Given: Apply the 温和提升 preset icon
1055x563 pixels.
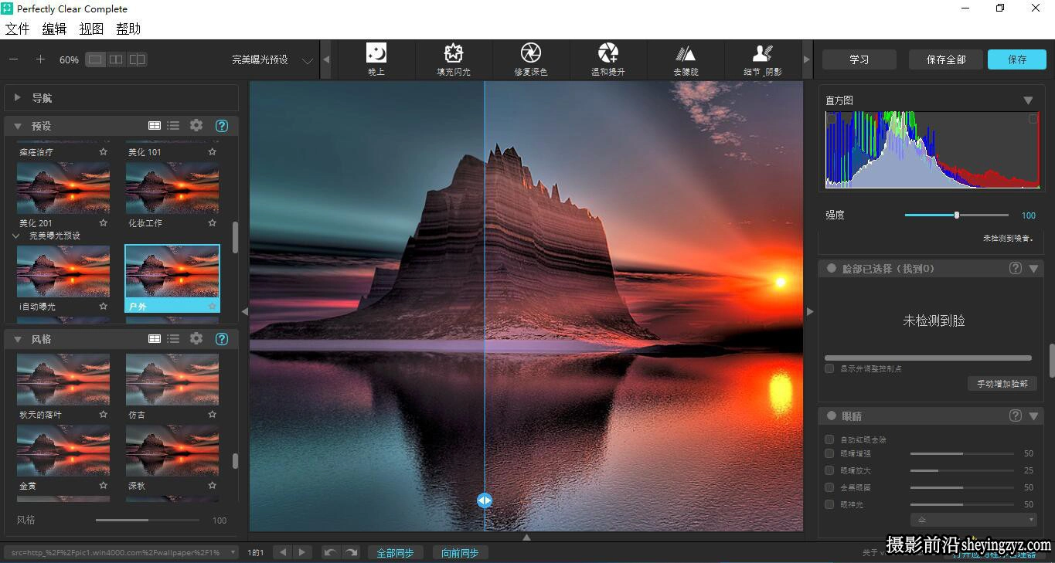Looking at the screenshot, I should pos(608,53).
